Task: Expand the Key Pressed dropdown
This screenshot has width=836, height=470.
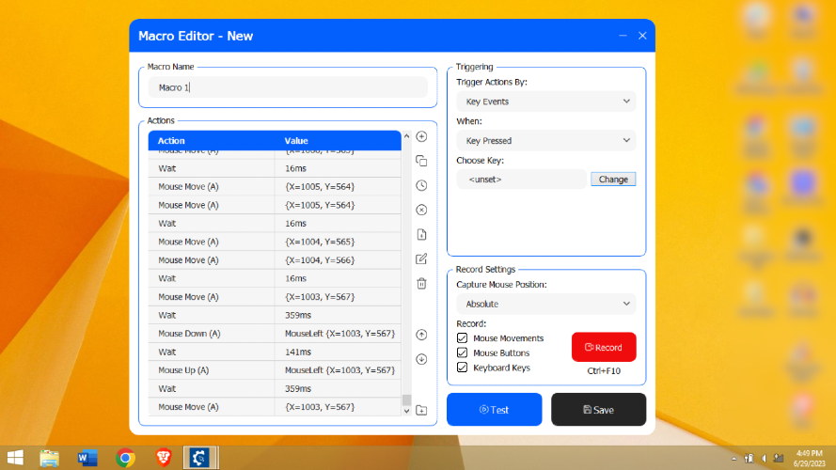Action: click(x=546, y=141)
